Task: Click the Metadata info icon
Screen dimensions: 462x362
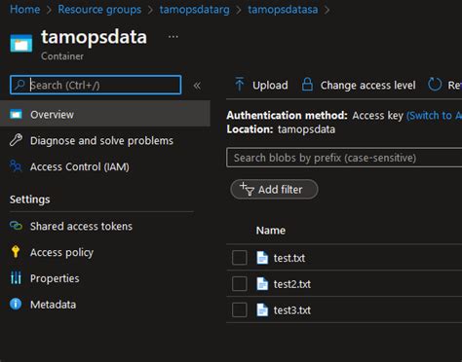Action: pos(16,304)
